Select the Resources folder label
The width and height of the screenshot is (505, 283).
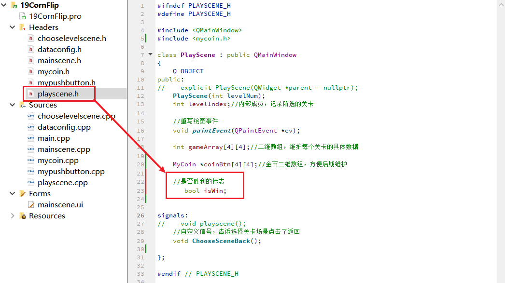click(47, 216)
